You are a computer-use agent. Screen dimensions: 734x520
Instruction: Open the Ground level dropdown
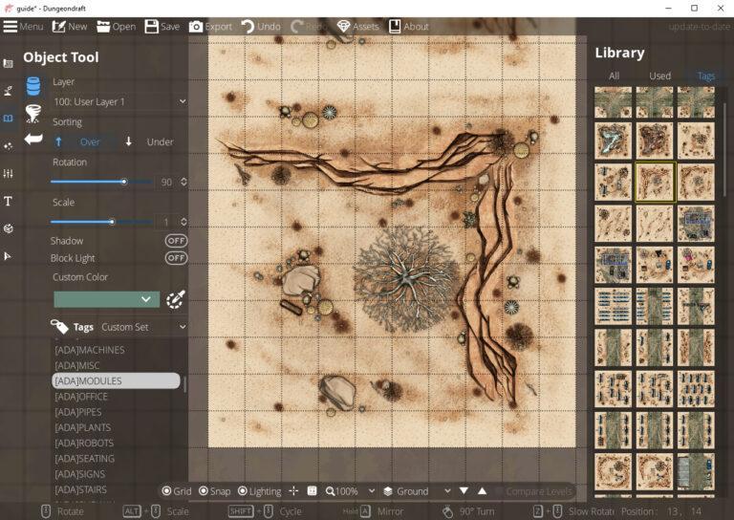(417, 491)
